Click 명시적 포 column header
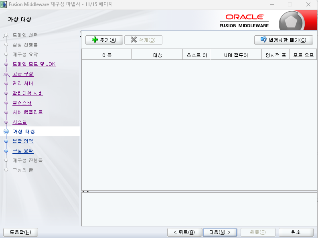This screenshot has height=238, width=318. 276,55
